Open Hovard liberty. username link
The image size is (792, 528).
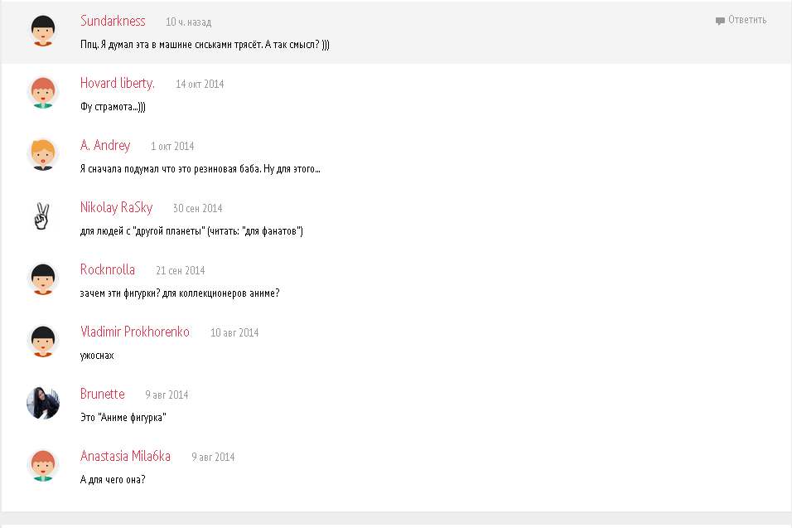[118, 83]
